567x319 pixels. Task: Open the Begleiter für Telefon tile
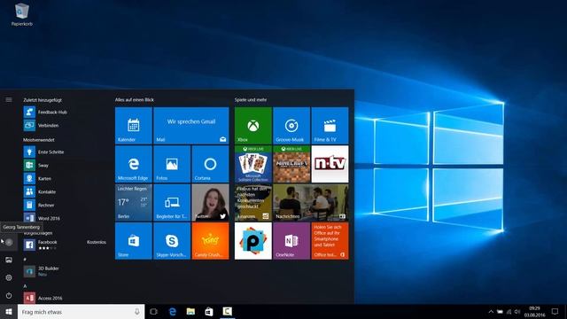(x=172, y=203)
